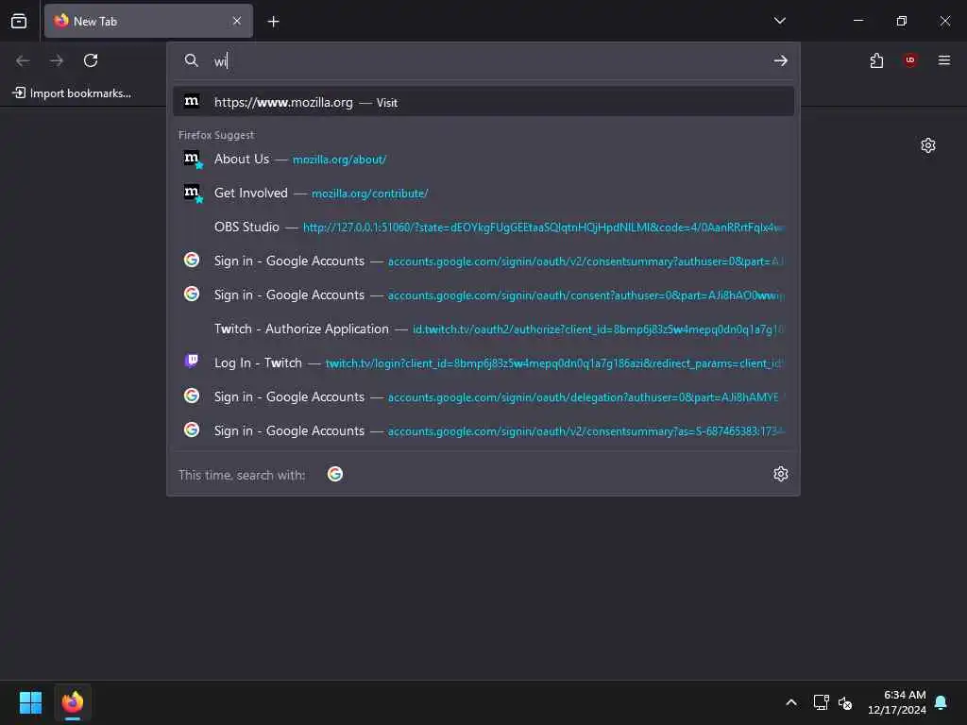Click the mozilla.org/about/ URL text
This screenshot has width=967, height=725.
tap(339, 160)
